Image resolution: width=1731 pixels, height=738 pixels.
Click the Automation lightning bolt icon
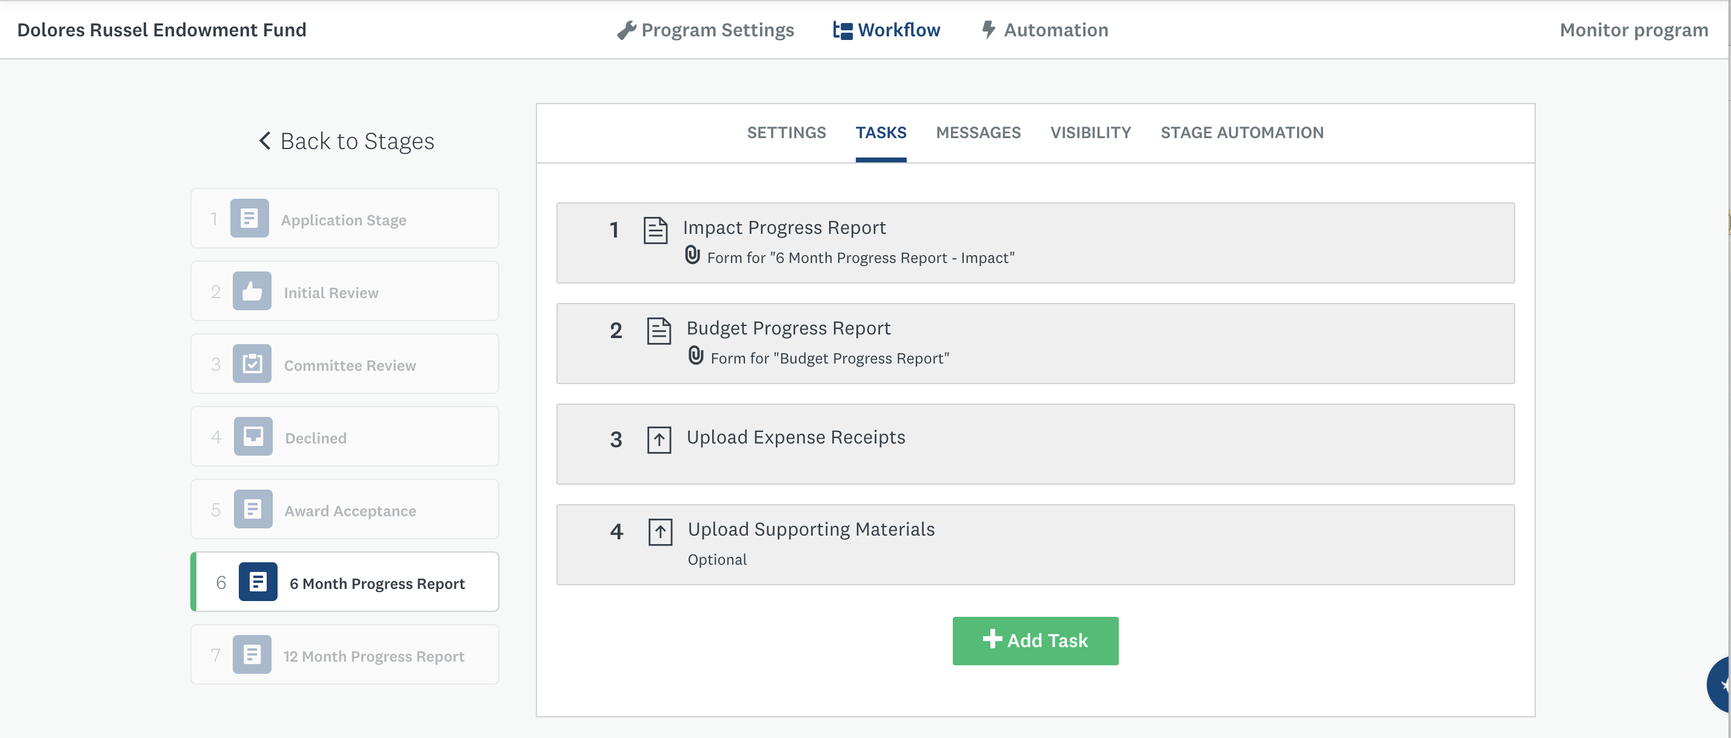(988, 30)
